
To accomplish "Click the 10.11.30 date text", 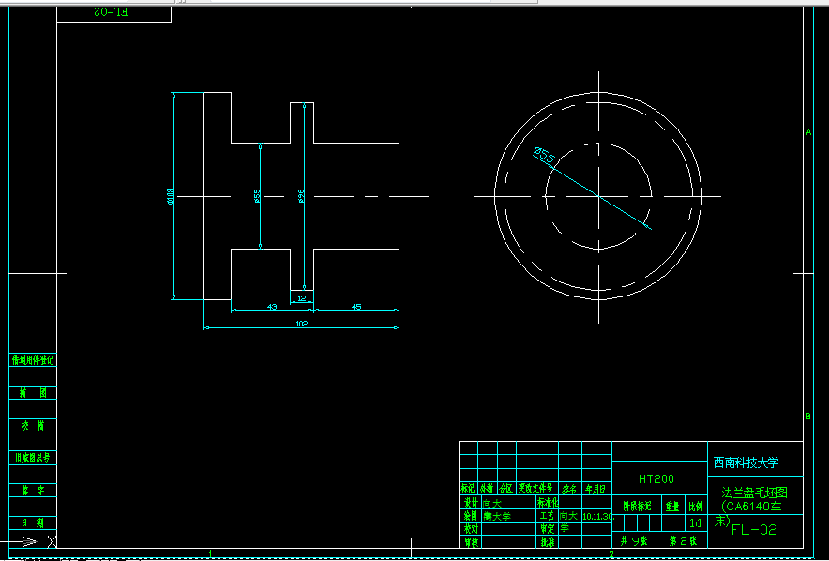I will pyautogui.click(x=598, y=516).
